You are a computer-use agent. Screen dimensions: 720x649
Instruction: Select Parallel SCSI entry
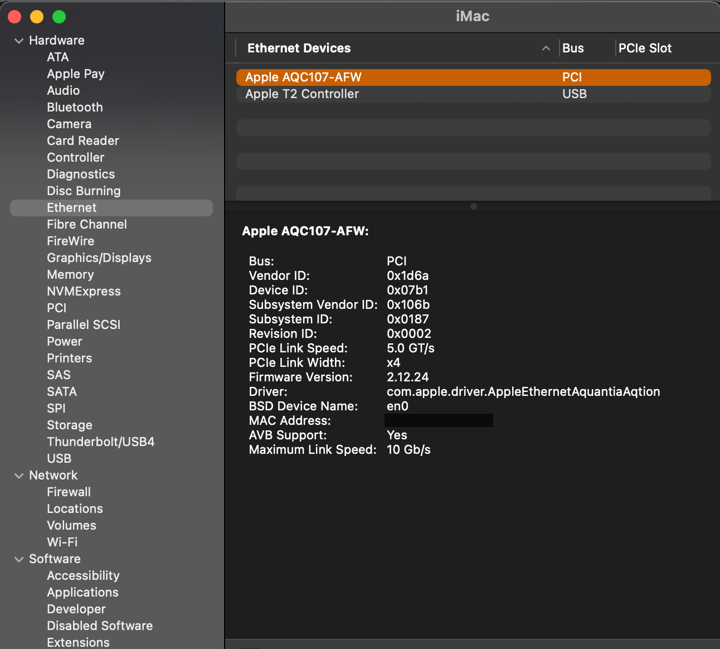click(84, 325)
